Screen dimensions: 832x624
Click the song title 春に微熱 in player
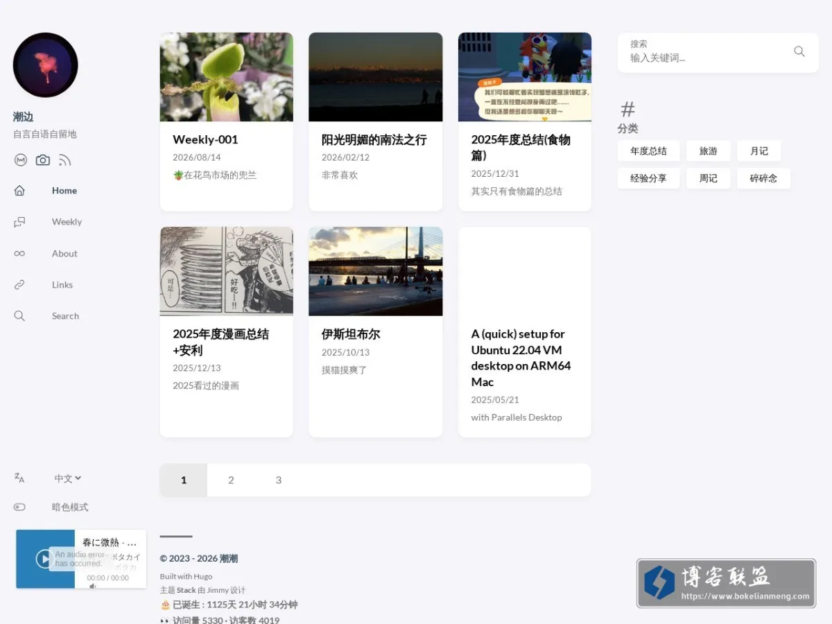pos(110,542)
